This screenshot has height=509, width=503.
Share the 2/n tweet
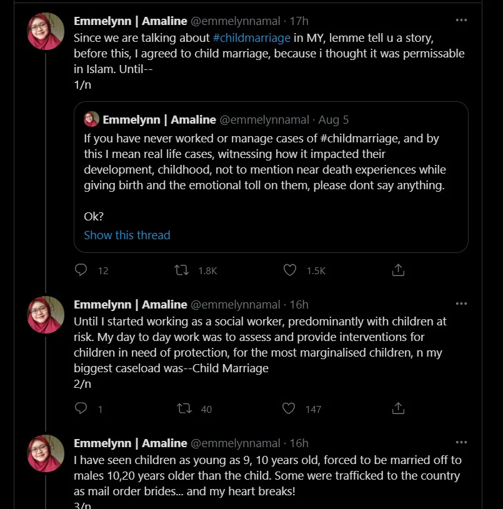(x=398, y=408)
